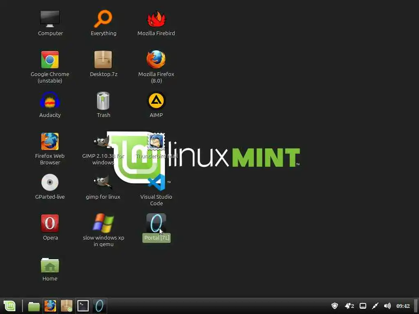
Task: Click the "Audacity" label text
Action: click(x=50, y=115)
